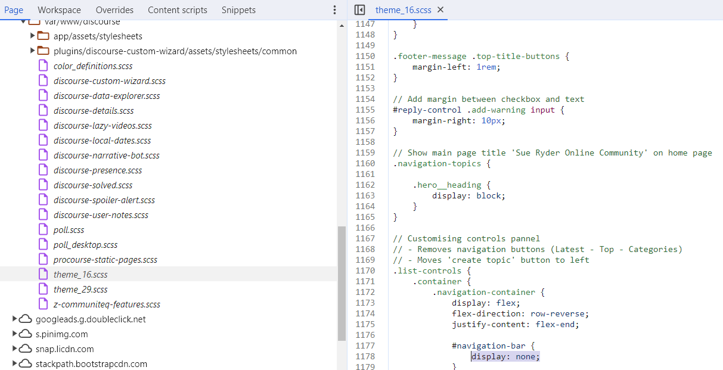Open color_definitions.scss from the file tree
Image resolution: width=723 pixels, height=370 pixels.
pyautogui.click(x=93, y=66)
